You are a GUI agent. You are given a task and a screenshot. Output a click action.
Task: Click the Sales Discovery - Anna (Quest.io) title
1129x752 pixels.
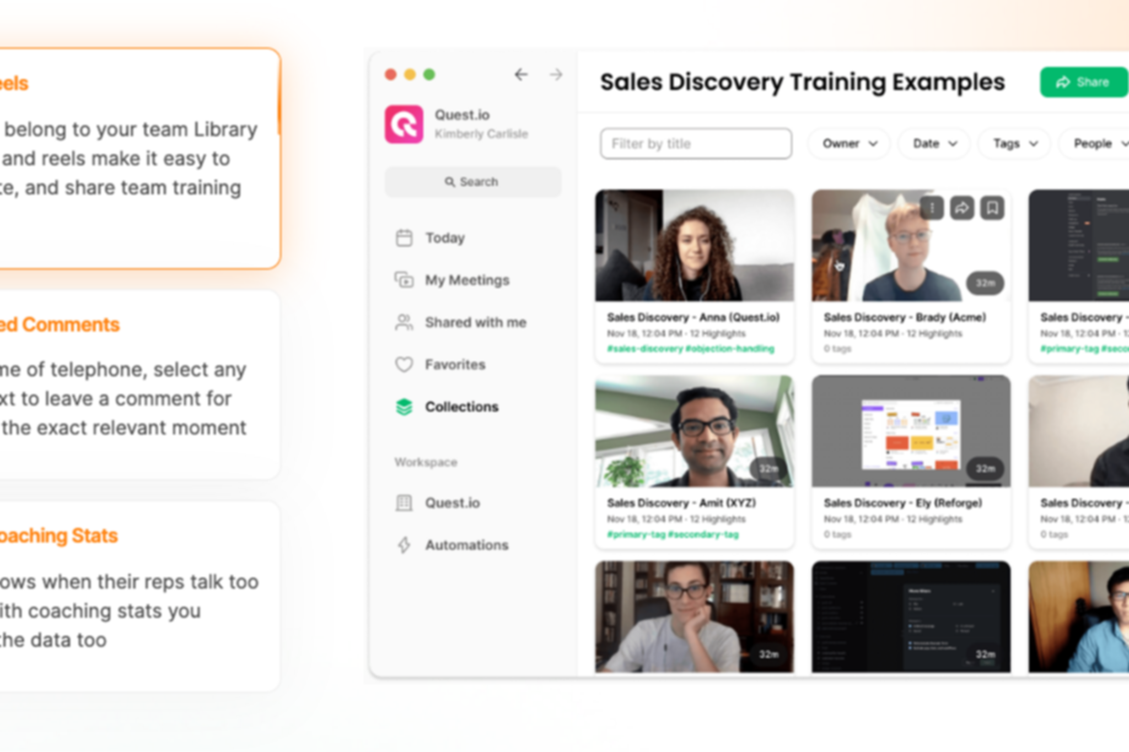[693, 317]
